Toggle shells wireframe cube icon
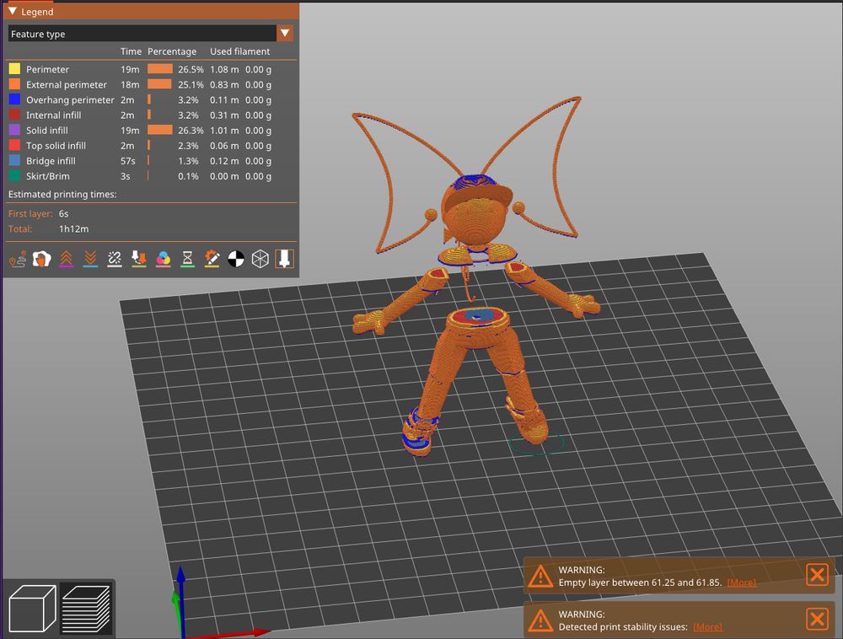This screenshot has height=639, width=843. click(x=261, y=259)
